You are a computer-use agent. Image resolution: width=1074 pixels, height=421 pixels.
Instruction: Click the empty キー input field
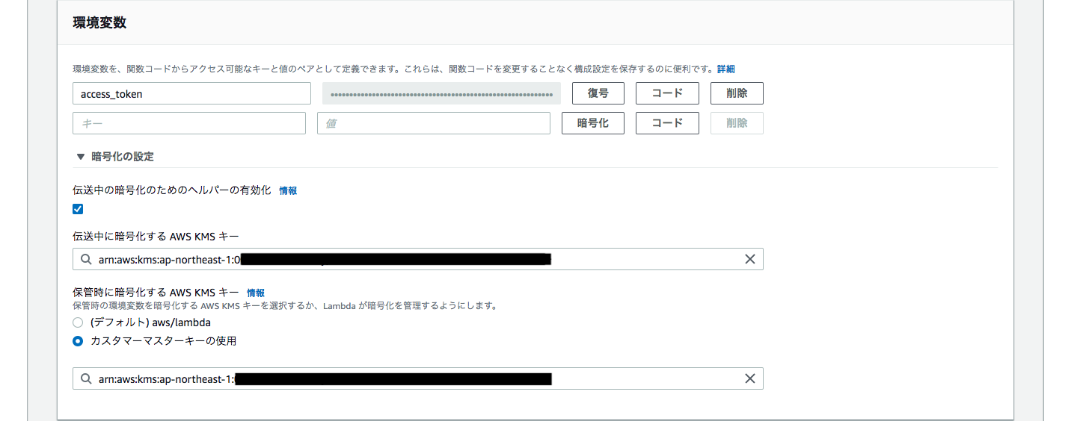[x=189, y=123]
